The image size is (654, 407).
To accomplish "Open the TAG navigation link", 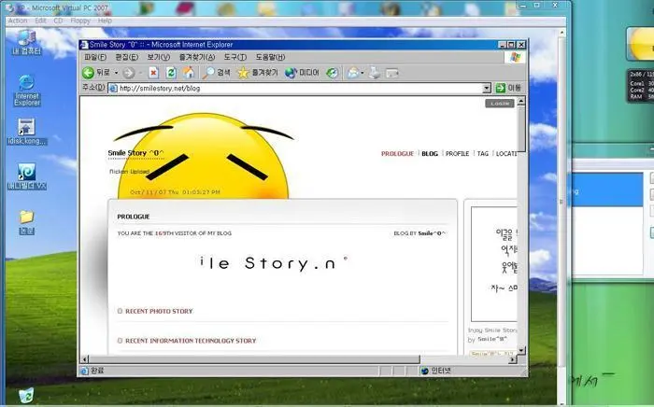I will tap(483, 154).
